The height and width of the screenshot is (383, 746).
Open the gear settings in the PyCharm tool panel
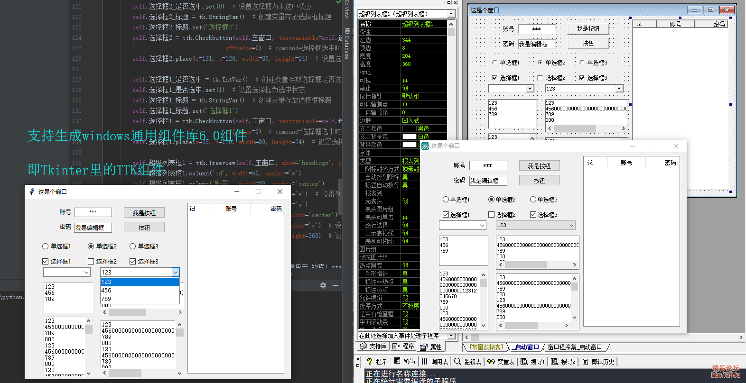pos(323,285)
